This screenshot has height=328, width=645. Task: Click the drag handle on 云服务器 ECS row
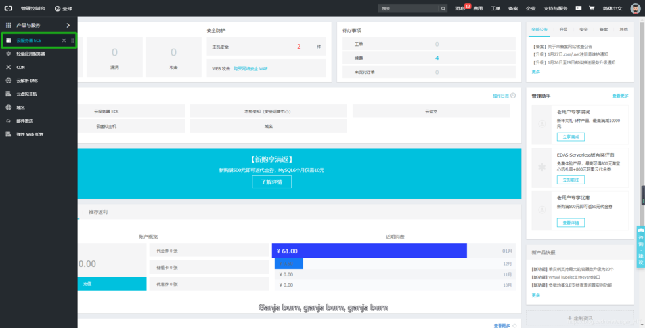coord(72,40)
